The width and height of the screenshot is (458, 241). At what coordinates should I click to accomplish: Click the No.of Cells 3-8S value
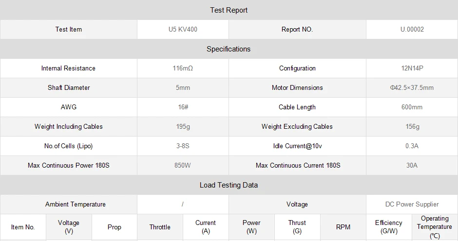183,146
